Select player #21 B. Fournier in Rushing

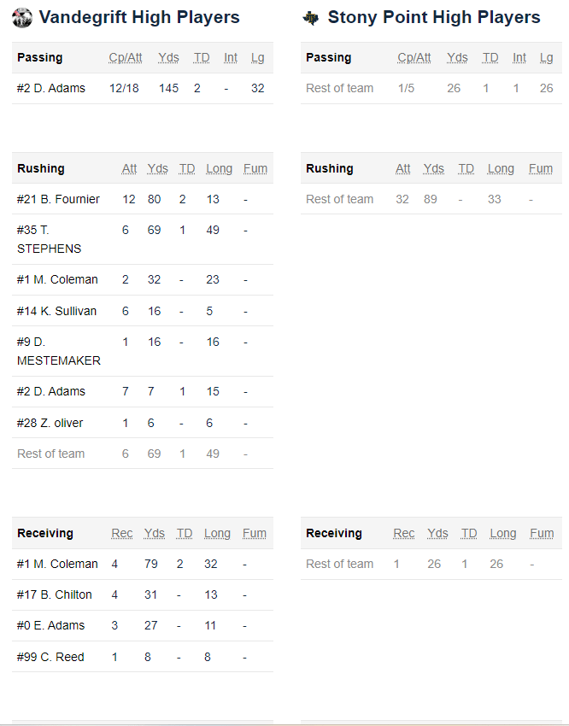[58, 199]
